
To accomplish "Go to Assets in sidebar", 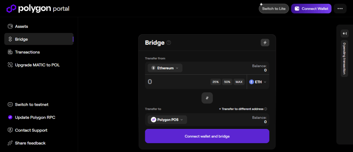I will point(21,26).
